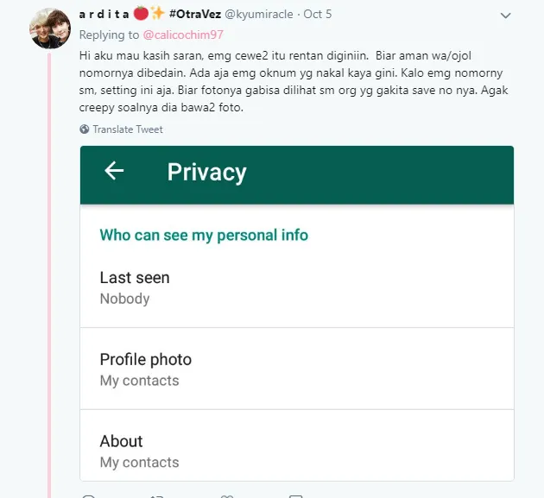
Task: Click the retweet icon below the tweet
Action: [x=157, y=496]
